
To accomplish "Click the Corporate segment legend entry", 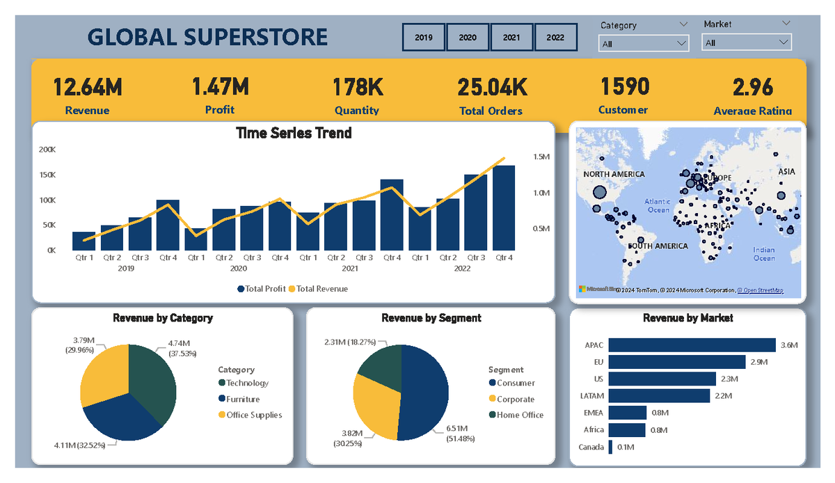I will click(x=511, y=399).
